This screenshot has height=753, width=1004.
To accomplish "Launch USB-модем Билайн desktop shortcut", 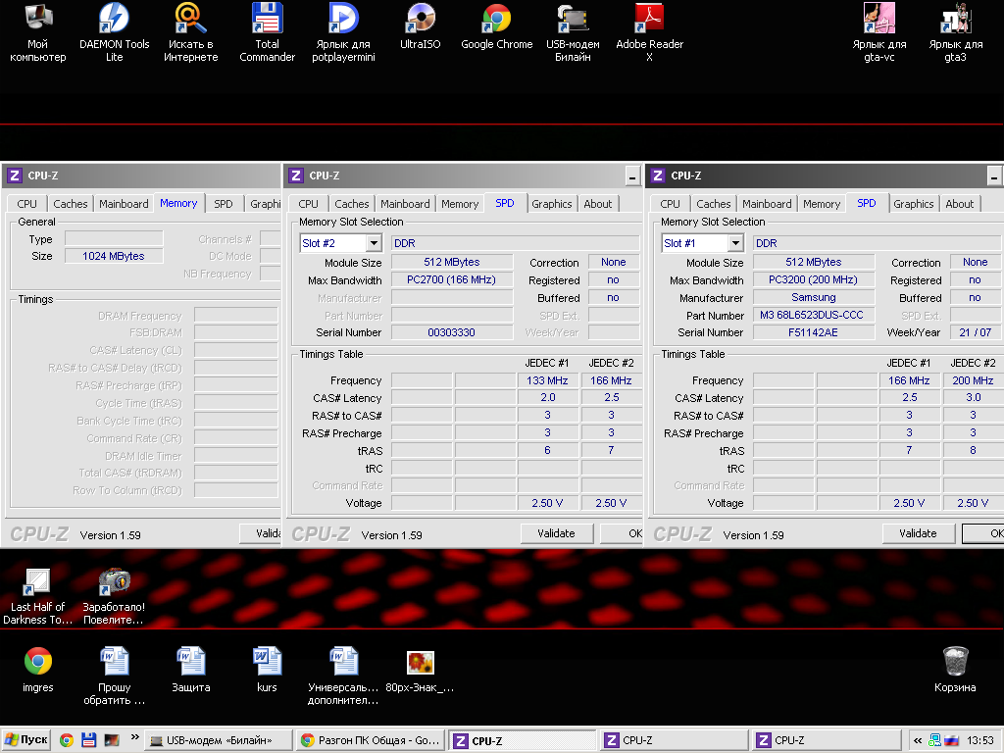I will (573, 19).
